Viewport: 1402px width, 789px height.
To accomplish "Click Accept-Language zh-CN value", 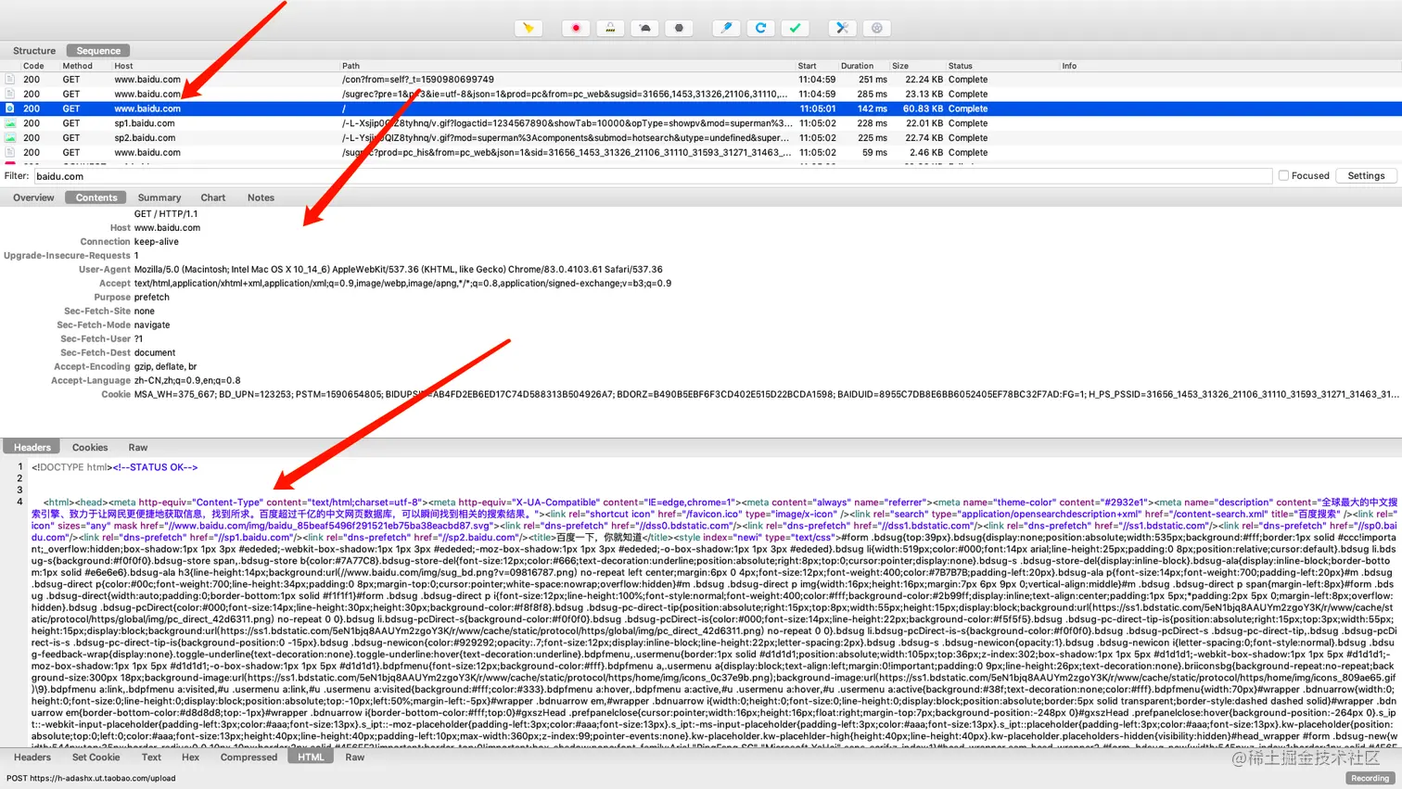I will click(x=187, y=381).
